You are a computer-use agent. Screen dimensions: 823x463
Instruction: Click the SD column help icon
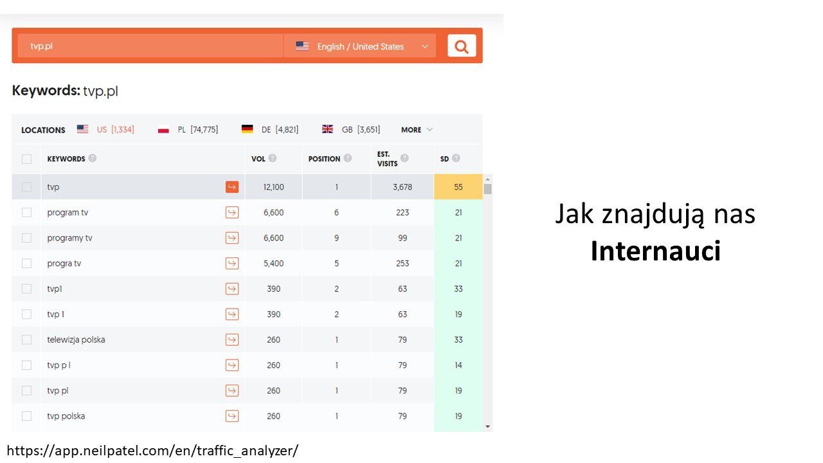click(456, 158)
